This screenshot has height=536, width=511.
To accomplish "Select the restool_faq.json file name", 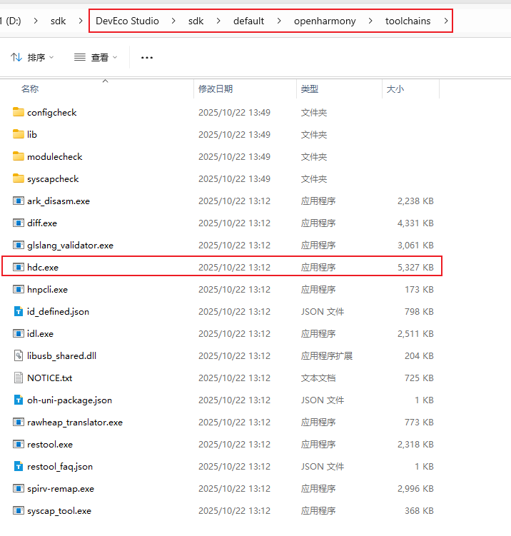I will (x=60, y=467).
